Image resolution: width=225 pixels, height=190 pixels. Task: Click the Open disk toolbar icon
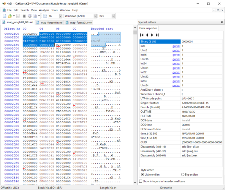[x=30, y=16]
